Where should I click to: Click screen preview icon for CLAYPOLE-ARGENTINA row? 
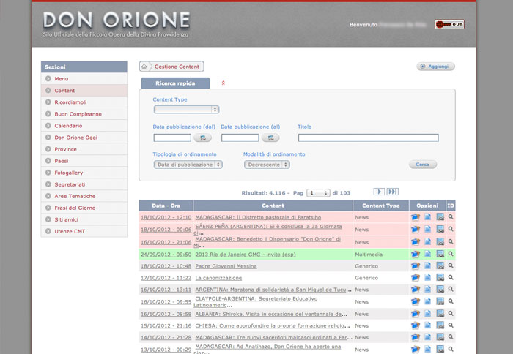pyautogui.click(x=440, y=301)
